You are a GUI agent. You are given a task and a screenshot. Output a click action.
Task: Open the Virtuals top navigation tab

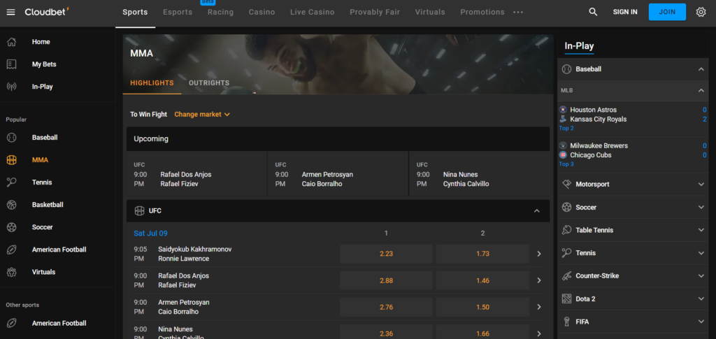point(430,13)
